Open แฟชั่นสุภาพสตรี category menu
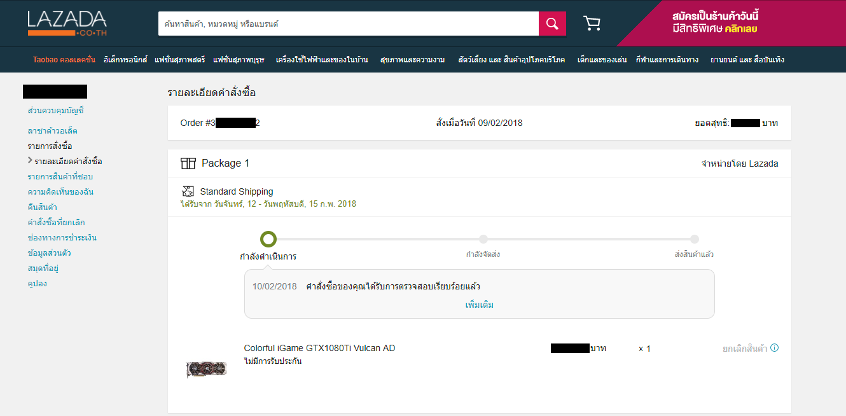846x416 pixels. 180,60
